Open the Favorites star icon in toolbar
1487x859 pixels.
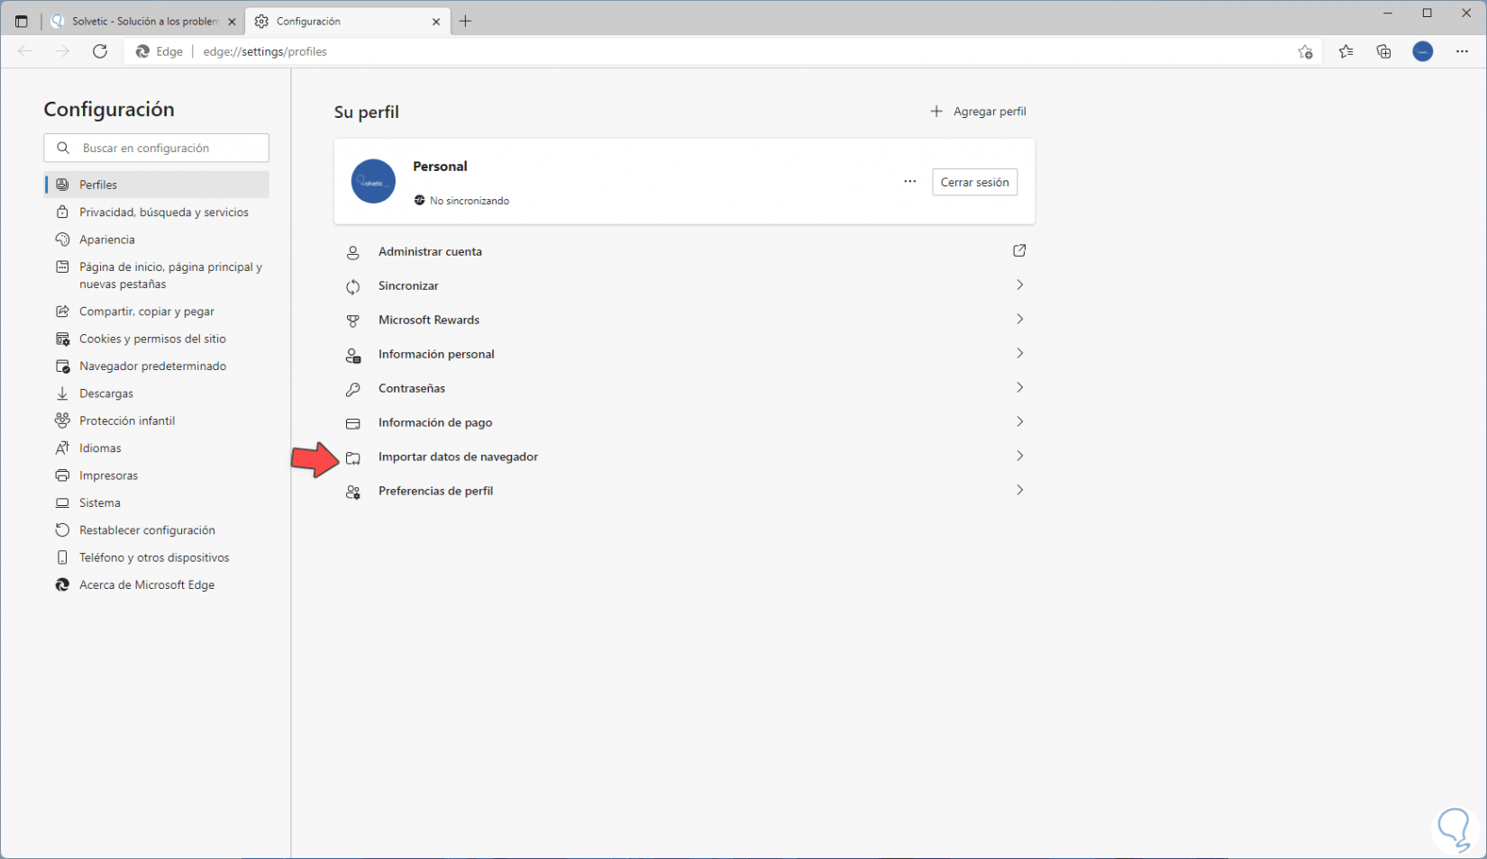tap(1346, 51)
